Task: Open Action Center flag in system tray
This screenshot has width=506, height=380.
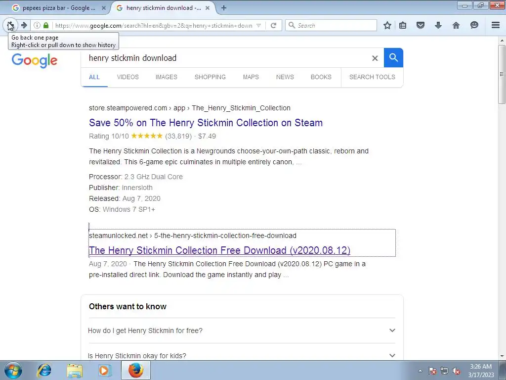Action: [x=432, y=371]
